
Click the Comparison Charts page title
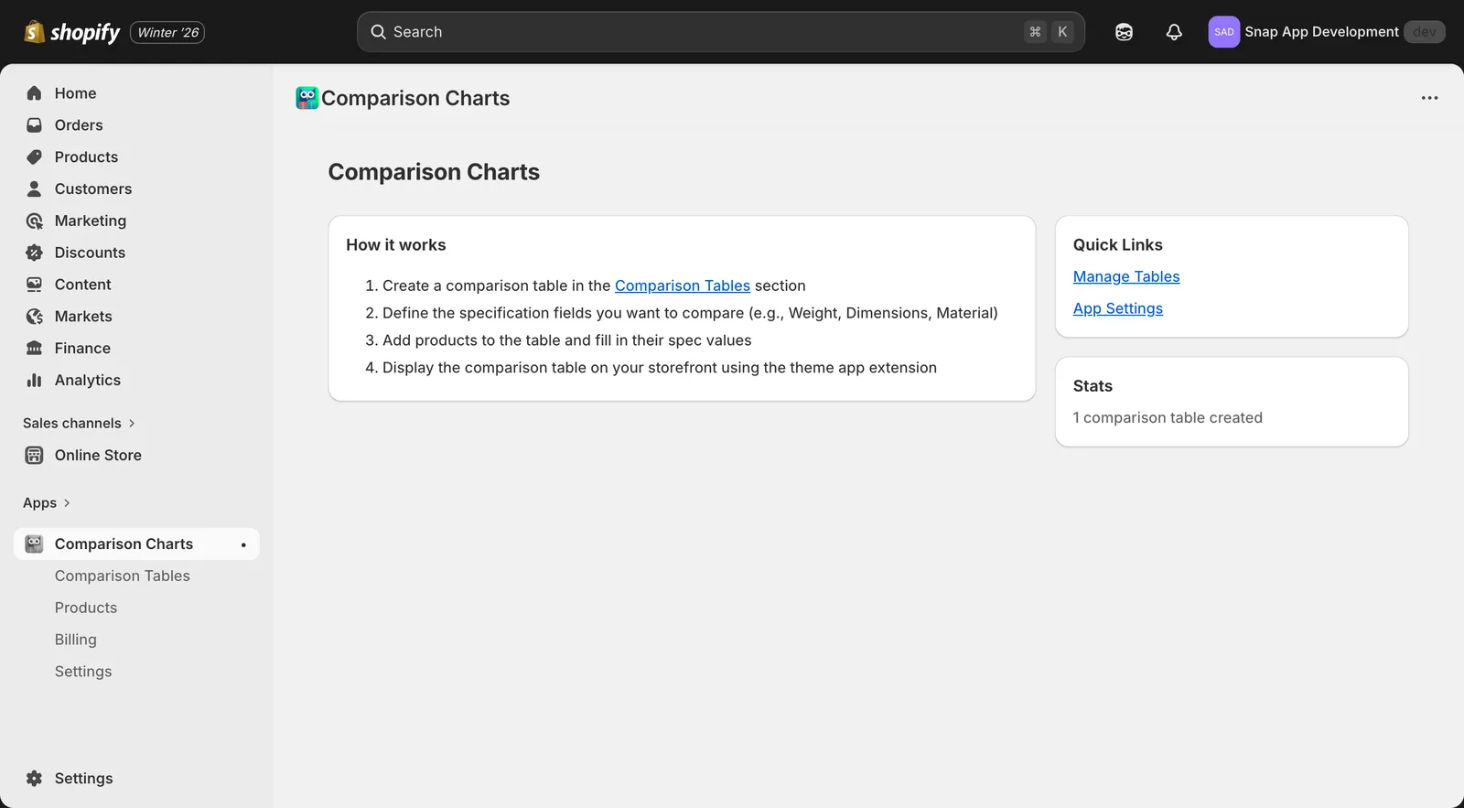[434, 172]
